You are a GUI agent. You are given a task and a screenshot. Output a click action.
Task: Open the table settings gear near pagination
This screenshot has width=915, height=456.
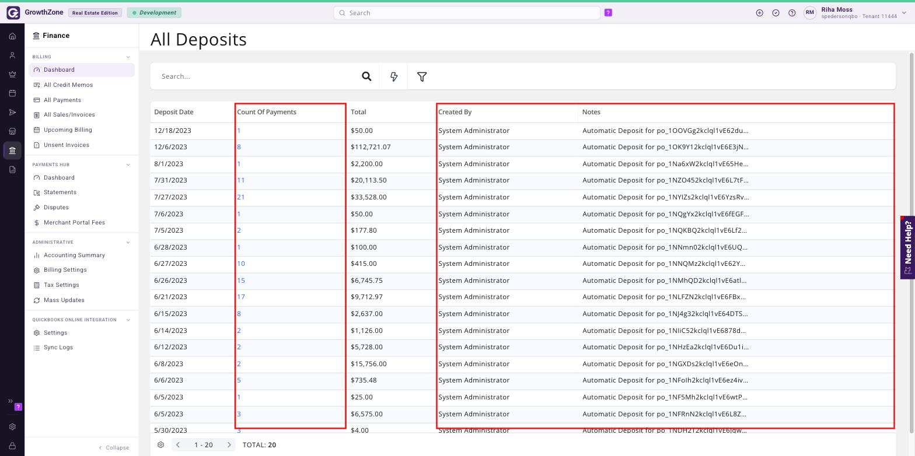tap(160, 445)
